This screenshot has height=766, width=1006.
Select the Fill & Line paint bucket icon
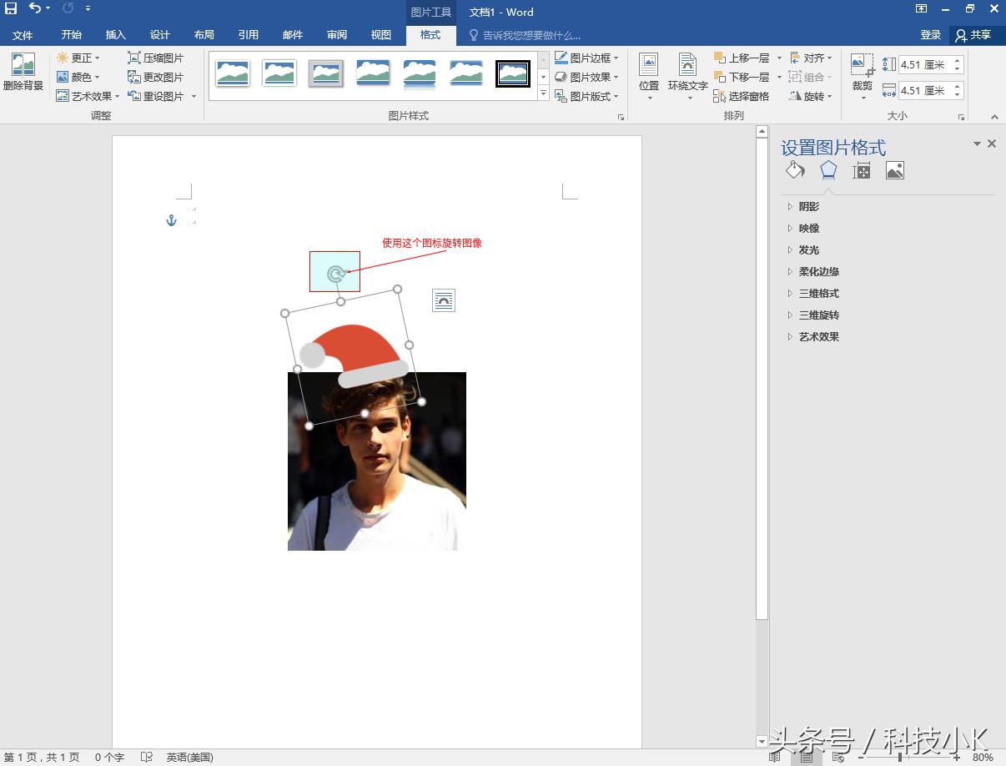coord(795,170)
